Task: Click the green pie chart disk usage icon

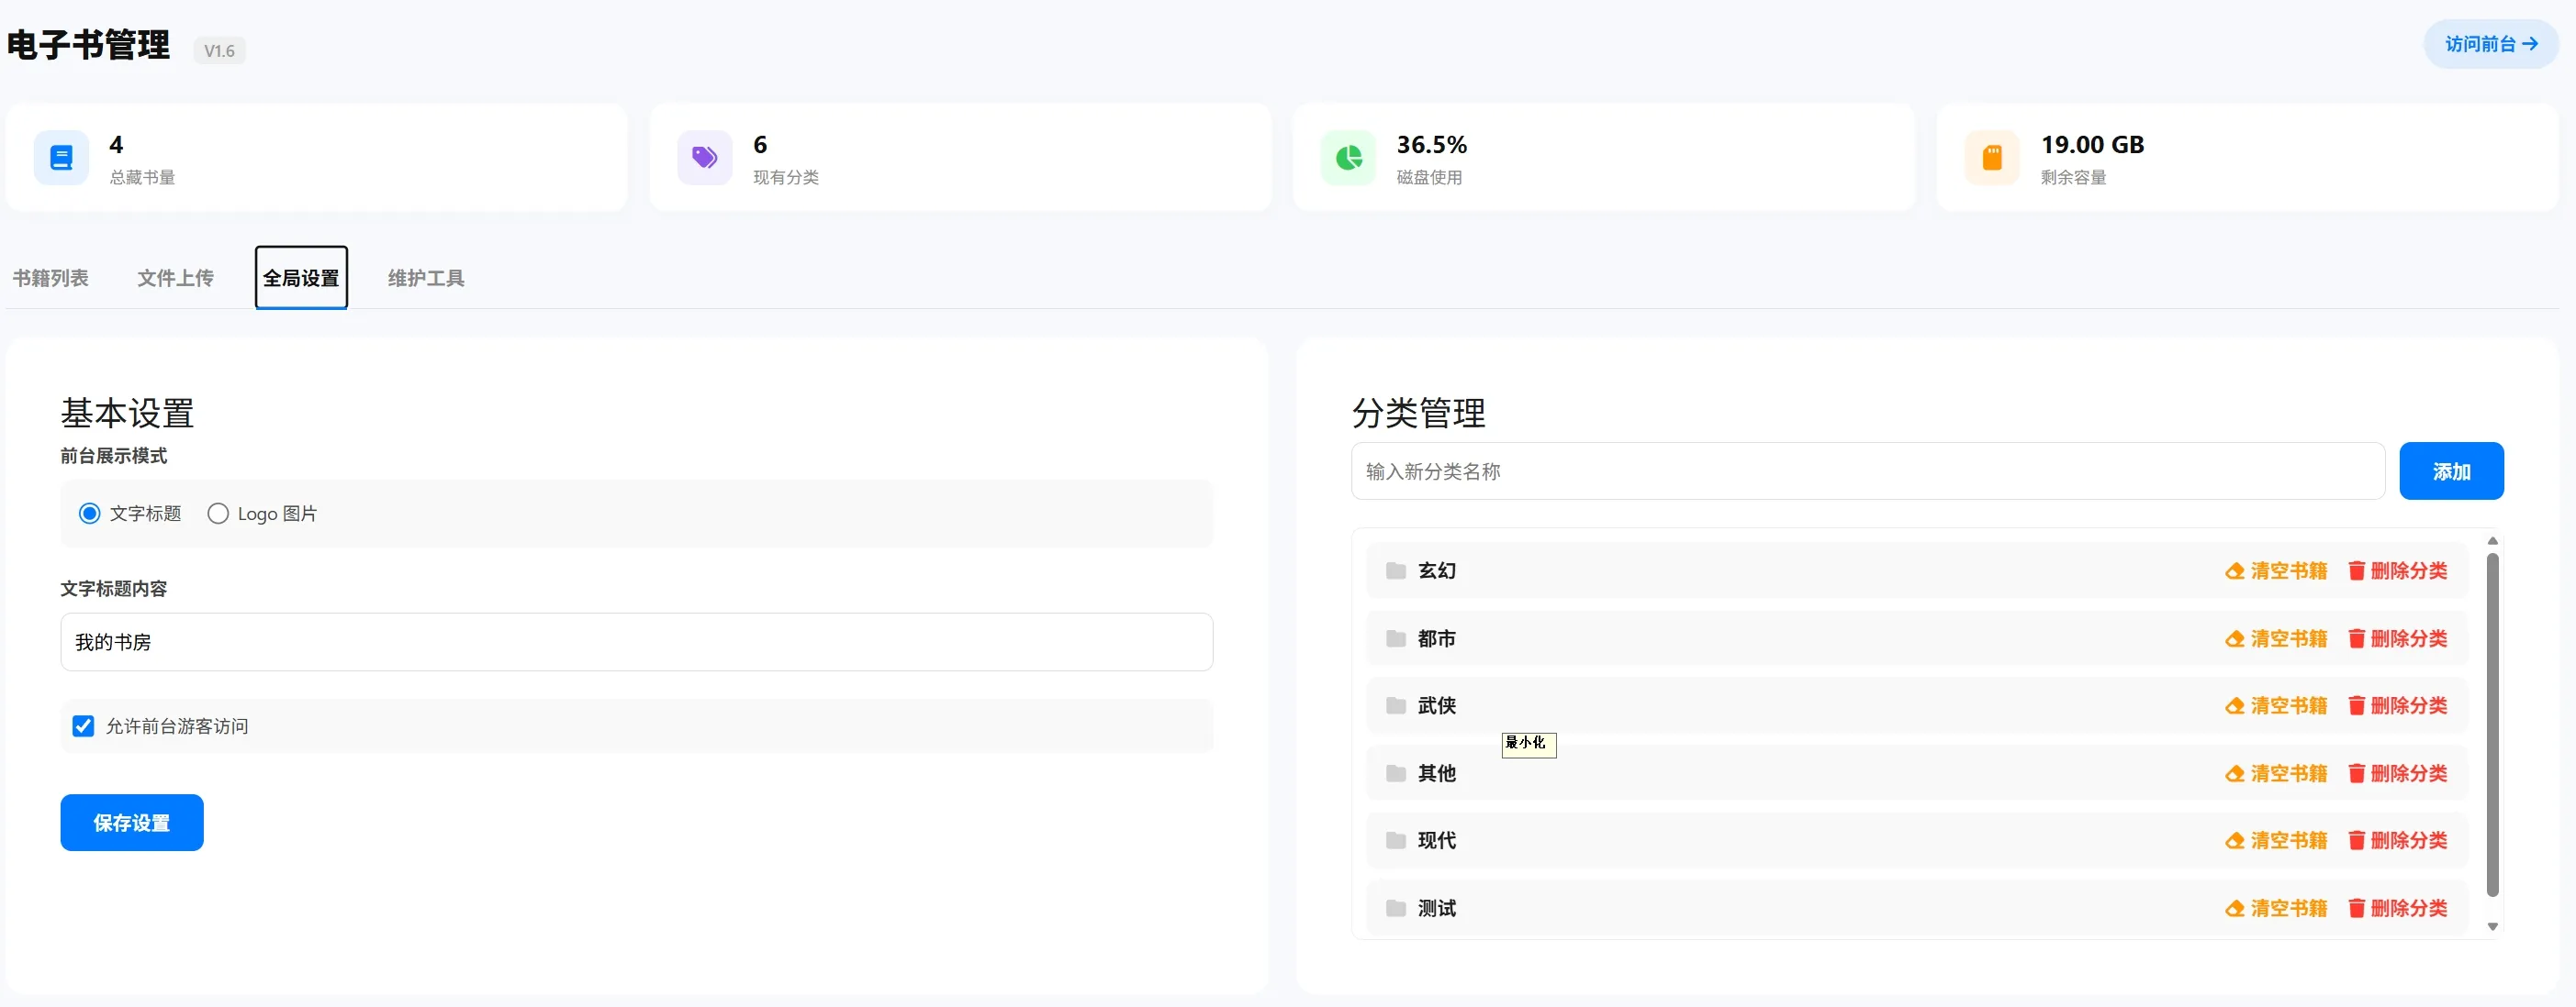Action: [x=1349, y=158]
